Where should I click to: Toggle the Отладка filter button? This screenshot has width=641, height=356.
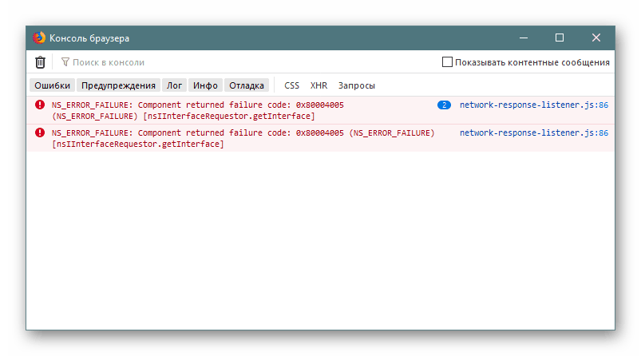pyautogui.click(x=247, y=85)
